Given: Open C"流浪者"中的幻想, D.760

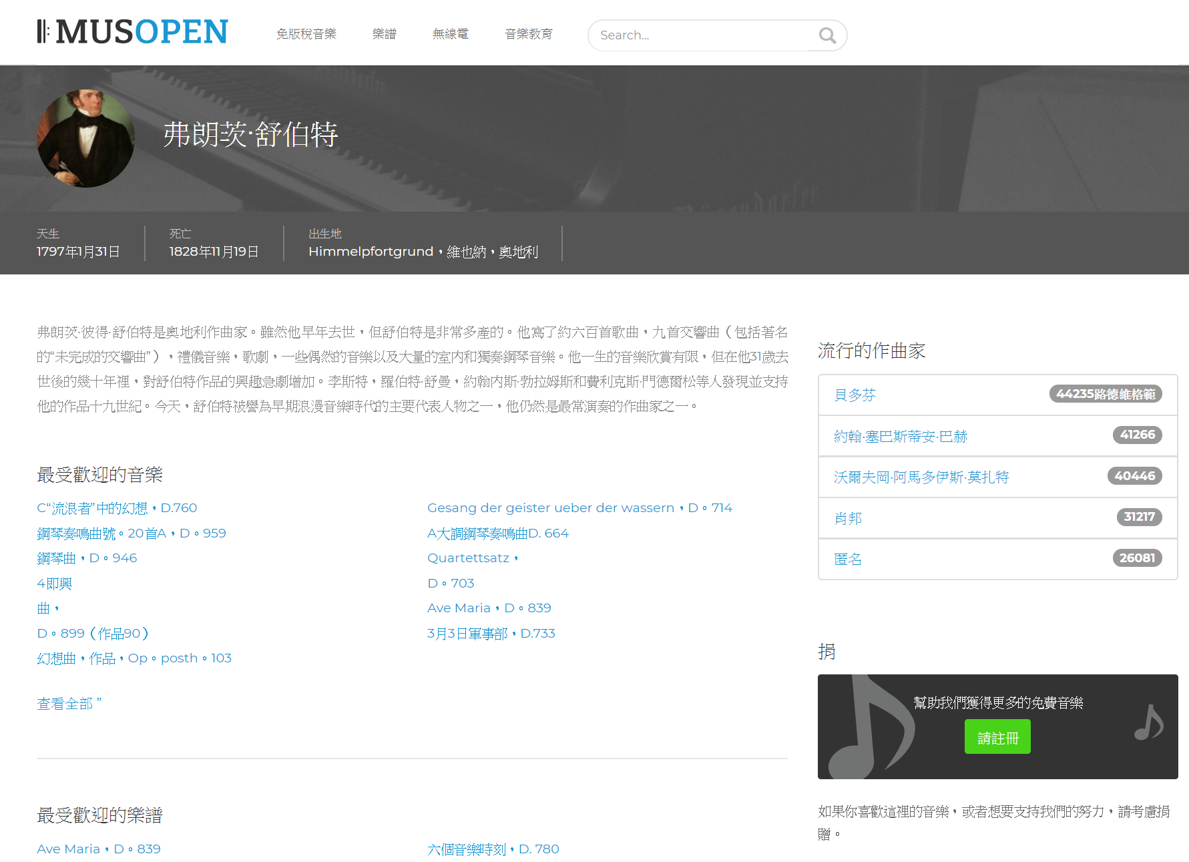Looking at the screenshot, I should coord(117,508).
